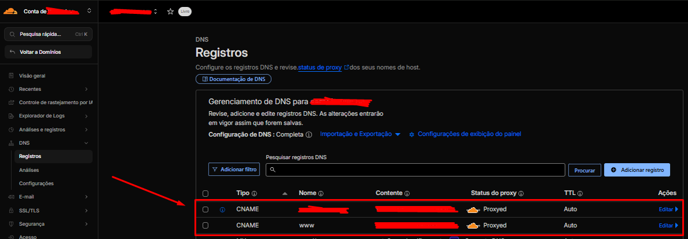Click the external-link icon after status de proxy
The image size is (688, 239).
click(347, 68)
